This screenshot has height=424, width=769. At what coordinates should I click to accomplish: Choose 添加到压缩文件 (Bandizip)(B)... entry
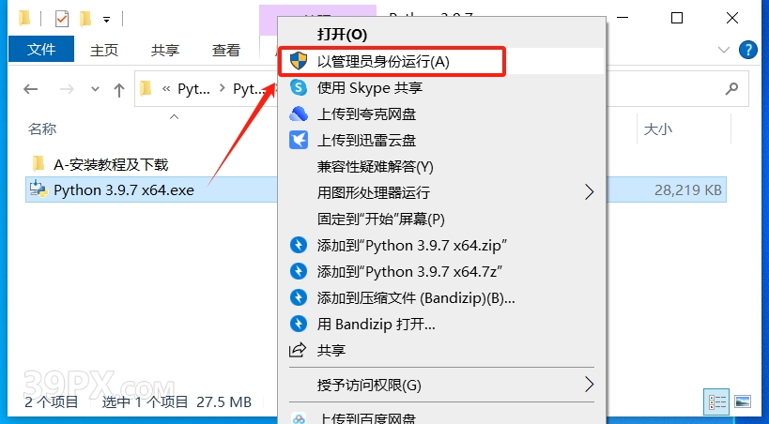coord(416,297)
